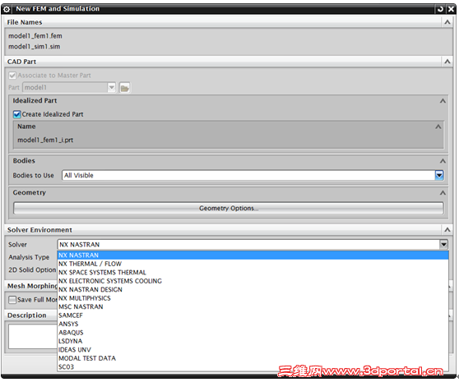Collapse the Name subsection
Image resolution: width=459 pixels, height=382 pixels.
438,127
